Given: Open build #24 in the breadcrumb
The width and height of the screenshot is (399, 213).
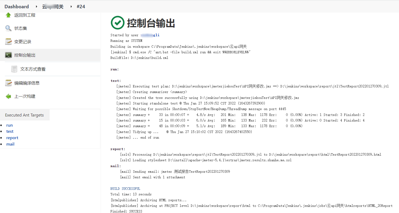Looking at the screenshot, I should [x=81, y=6].
